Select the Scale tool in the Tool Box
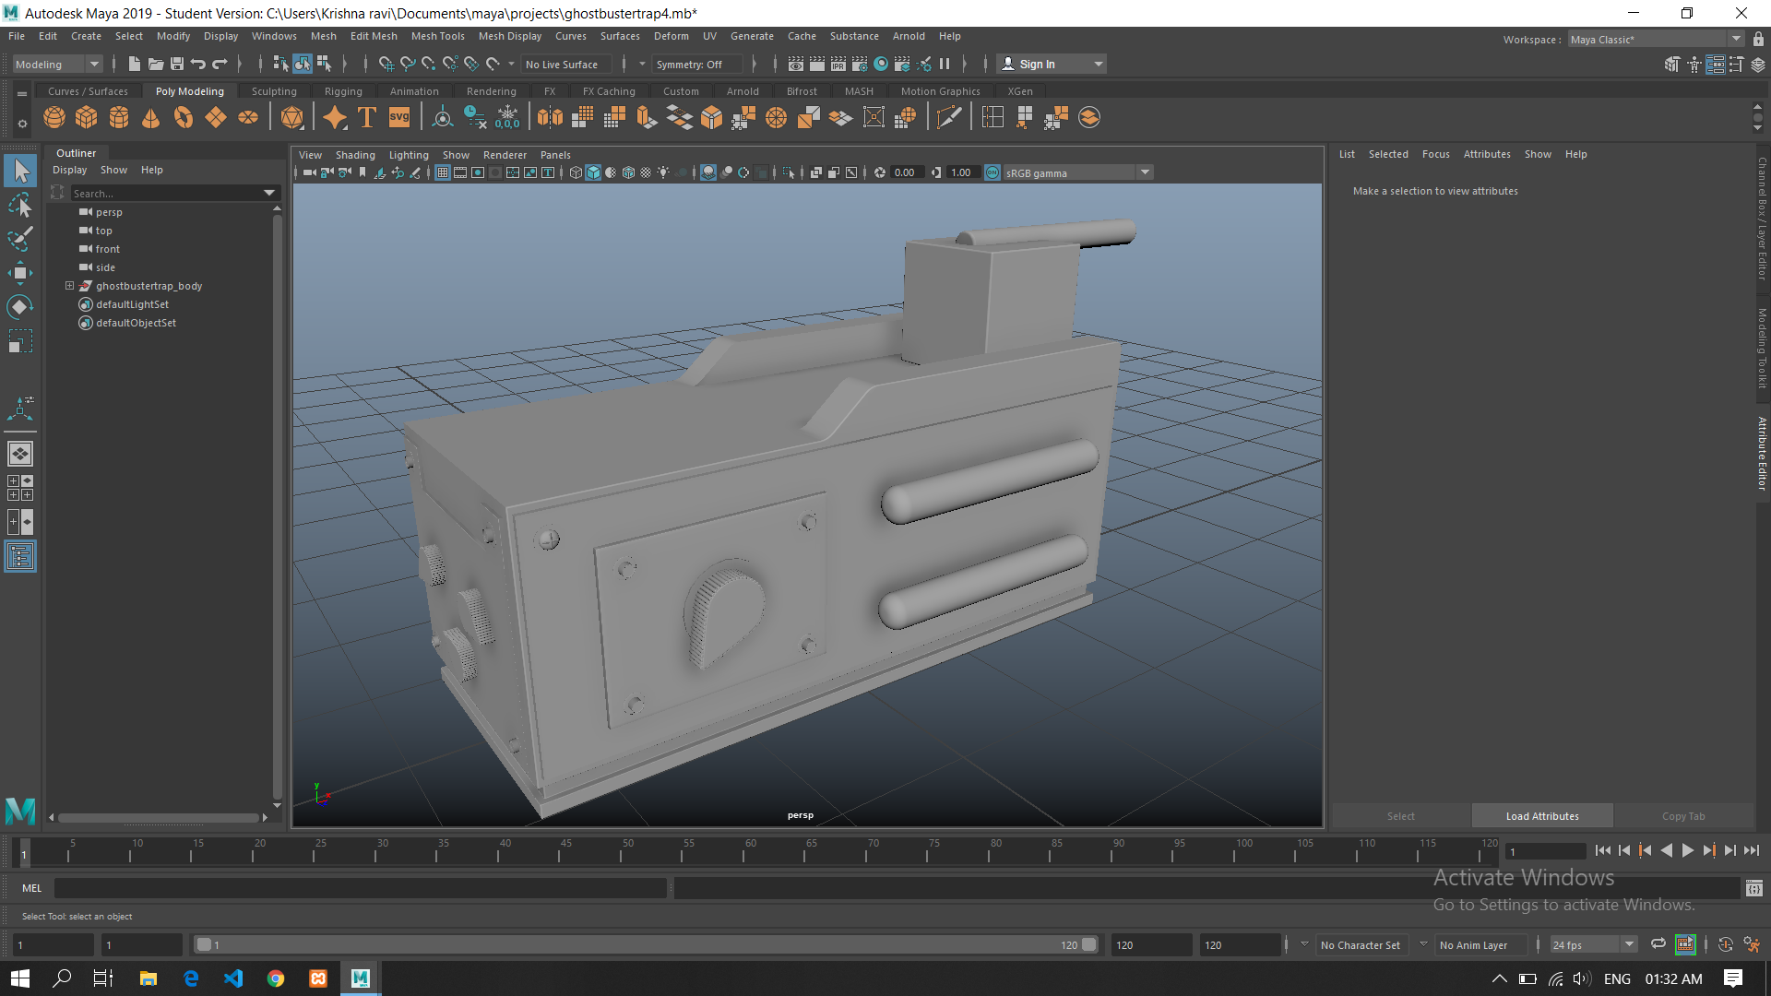Image resolution: width=1771 pixels, height=996 pixels. pyautogui.click(x=20, y=342)
